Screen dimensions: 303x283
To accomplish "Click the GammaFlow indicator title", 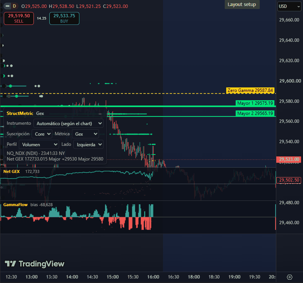I will coord(15,205).
